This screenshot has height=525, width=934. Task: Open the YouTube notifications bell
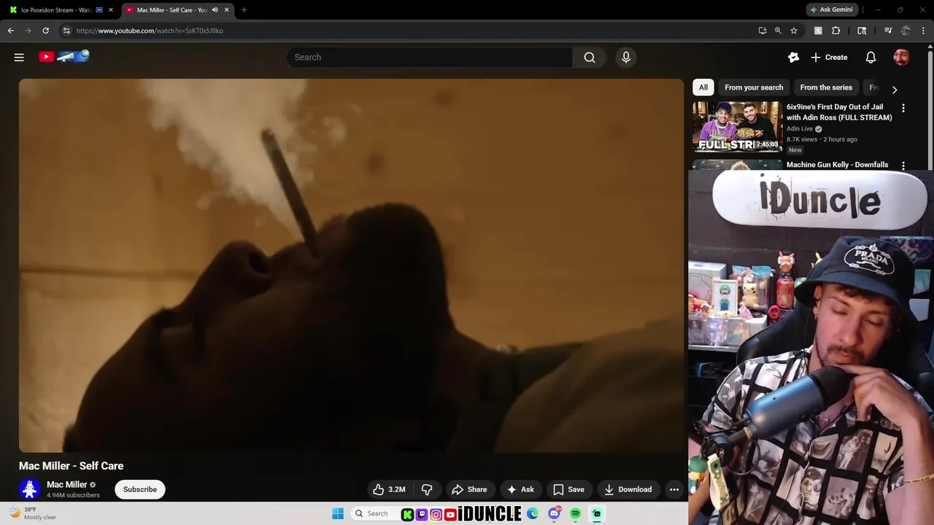click(x=871, y=57)
